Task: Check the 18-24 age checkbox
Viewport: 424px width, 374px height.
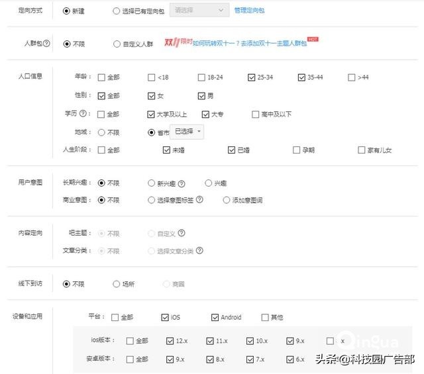Action: point(201,77)
